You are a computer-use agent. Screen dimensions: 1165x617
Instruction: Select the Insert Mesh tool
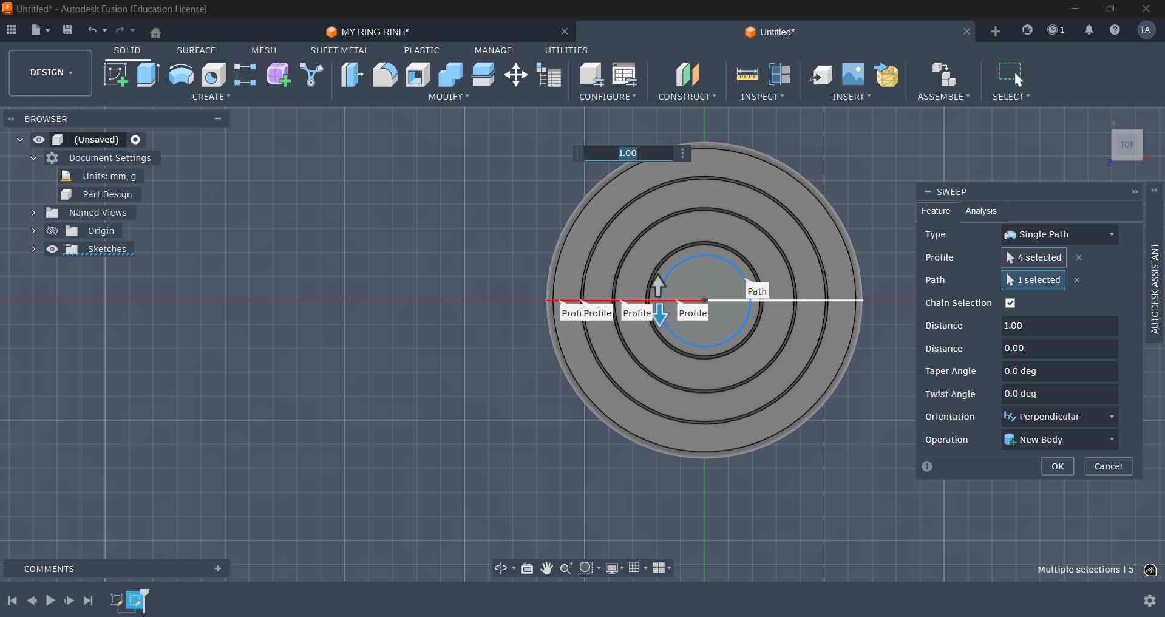[886, 75]
